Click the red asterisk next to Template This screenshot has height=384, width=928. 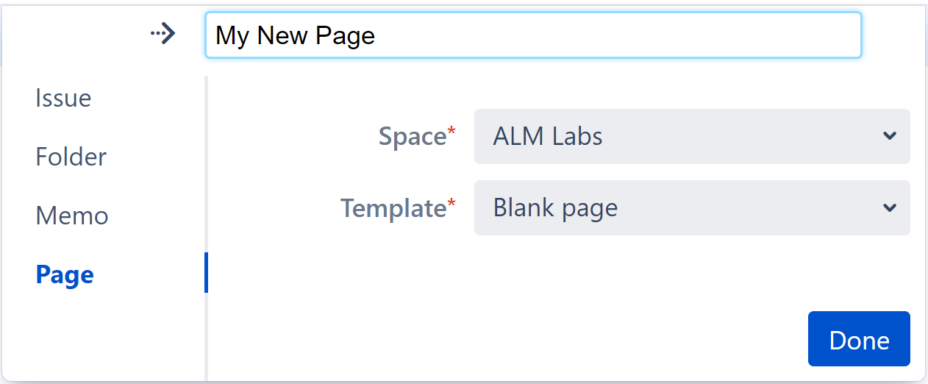(x=451, y=205)
